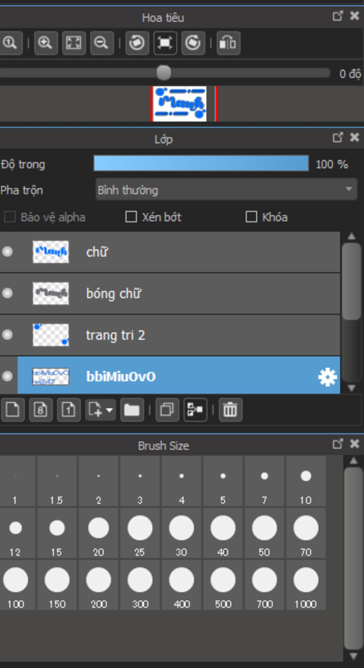The height and width of the screenshot is (668, 364).
Task: Rotate canvas left in navigator
Action: [137, 43]
